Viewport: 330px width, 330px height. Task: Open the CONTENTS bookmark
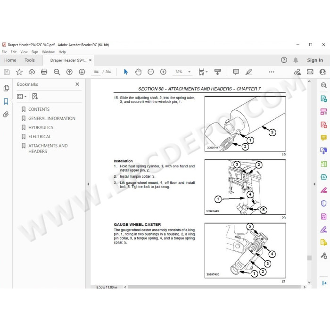[39, 109]
